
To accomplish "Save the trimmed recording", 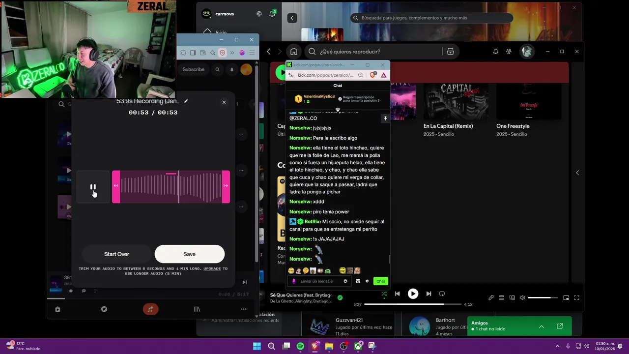I will [189, 254].
